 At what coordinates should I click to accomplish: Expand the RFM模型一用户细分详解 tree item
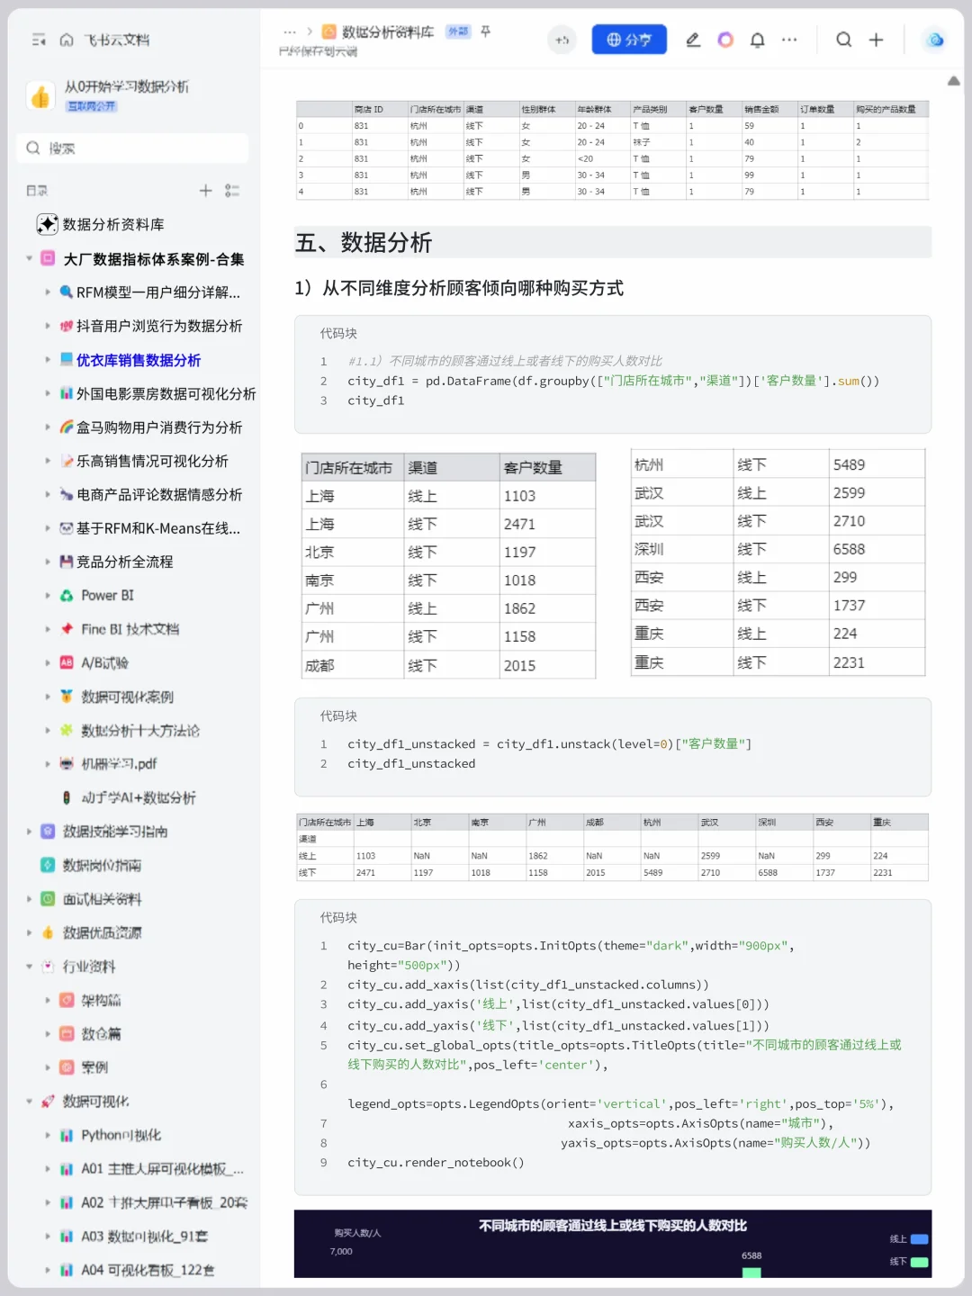[49, 292]
